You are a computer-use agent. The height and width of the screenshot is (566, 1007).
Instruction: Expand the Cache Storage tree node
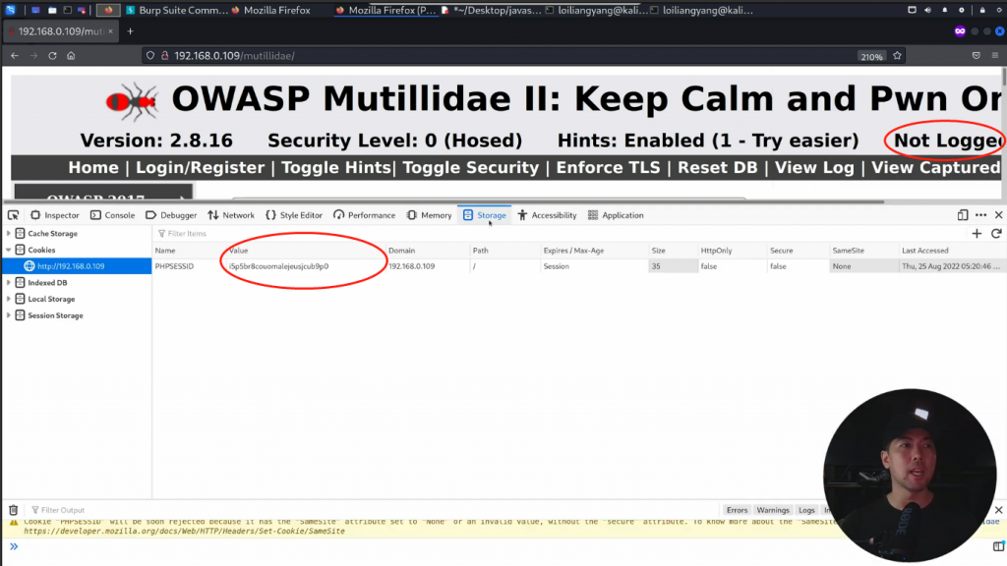[8, 234]
